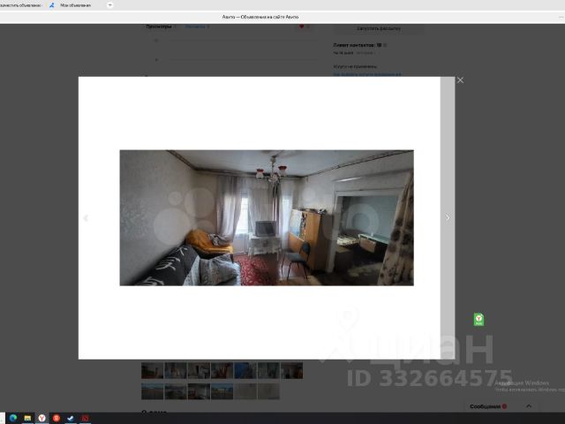The image size is (565, 424).
Task: Select sixth thumbnail in bottom gallery row
Action: click(x=268, y=391)
